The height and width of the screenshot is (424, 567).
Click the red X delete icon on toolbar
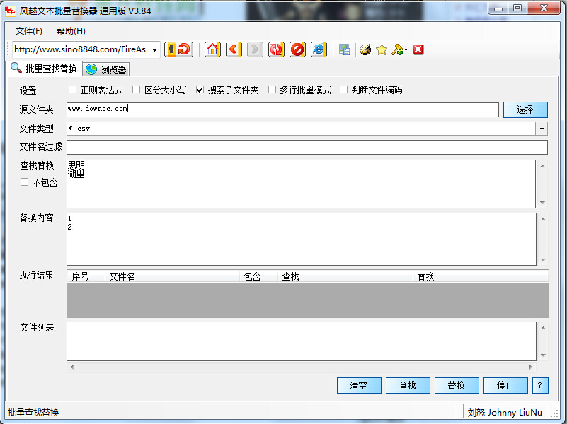pyautogui.click(x=418, y=49)
